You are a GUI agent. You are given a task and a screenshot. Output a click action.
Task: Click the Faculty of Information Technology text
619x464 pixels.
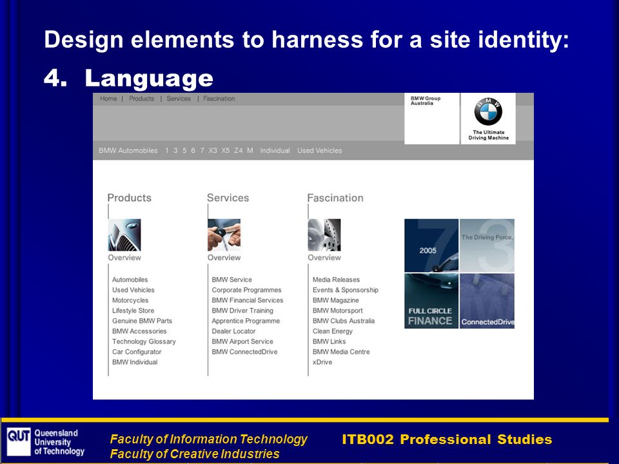coord(208,439)
